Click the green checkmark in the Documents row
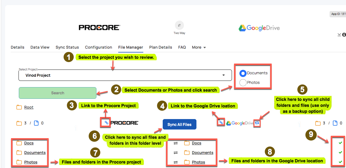346x168 pixels. [x=340, y=152]
